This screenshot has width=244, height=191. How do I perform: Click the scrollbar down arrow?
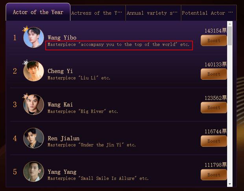point(230,184)
